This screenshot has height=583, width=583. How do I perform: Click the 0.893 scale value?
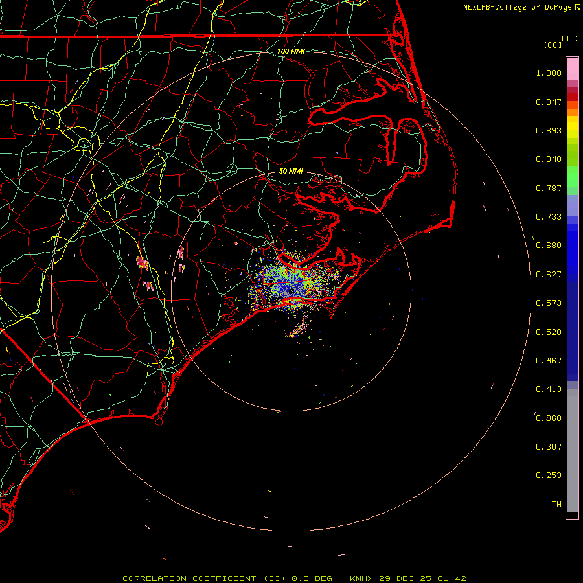tap(549, 130)
